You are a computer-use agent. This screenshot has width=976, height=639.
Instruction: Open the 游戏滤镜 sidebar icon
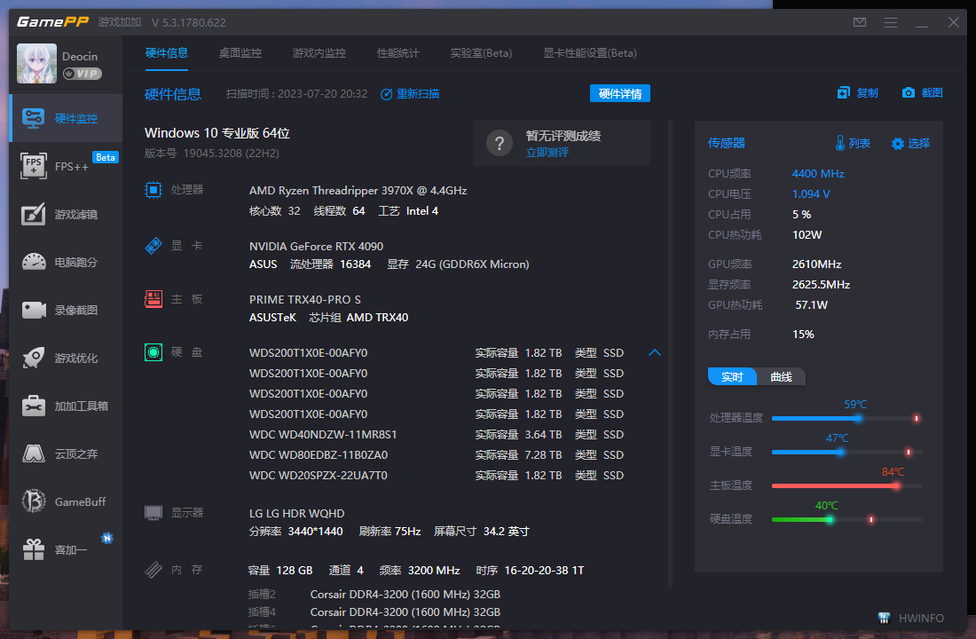(x=33, y=214)
